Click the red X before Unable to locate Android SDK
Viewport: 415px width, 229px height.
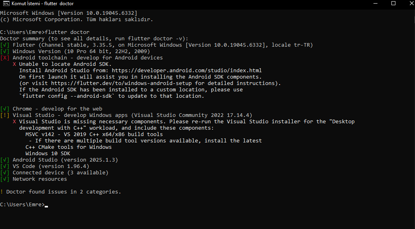tap(14, 64)
